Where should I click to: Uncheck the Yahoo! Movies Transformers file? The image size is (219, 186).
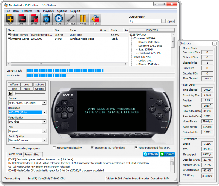click(x=9, y=35)
